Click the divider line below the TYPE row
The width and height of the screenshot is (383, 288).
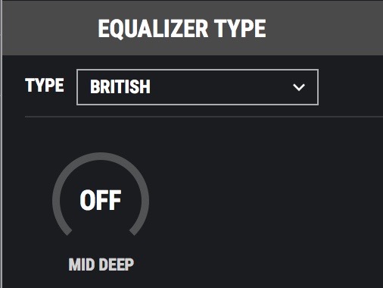coord(204,117)
